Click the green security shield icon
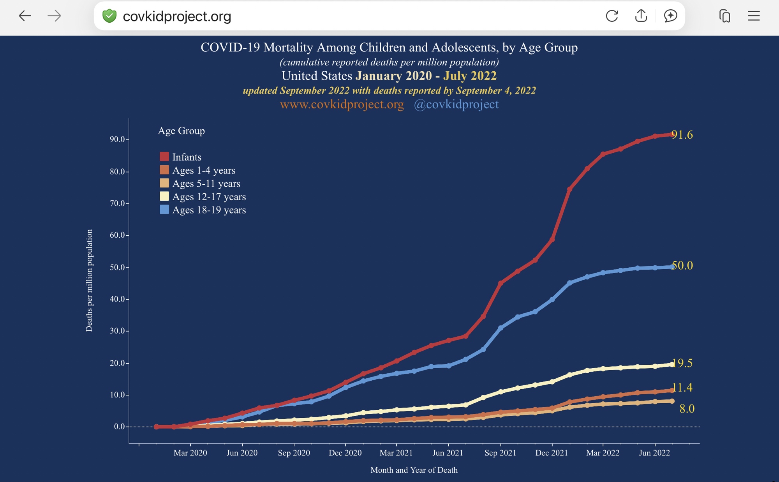The image size is (779, 482). point(109,16)
